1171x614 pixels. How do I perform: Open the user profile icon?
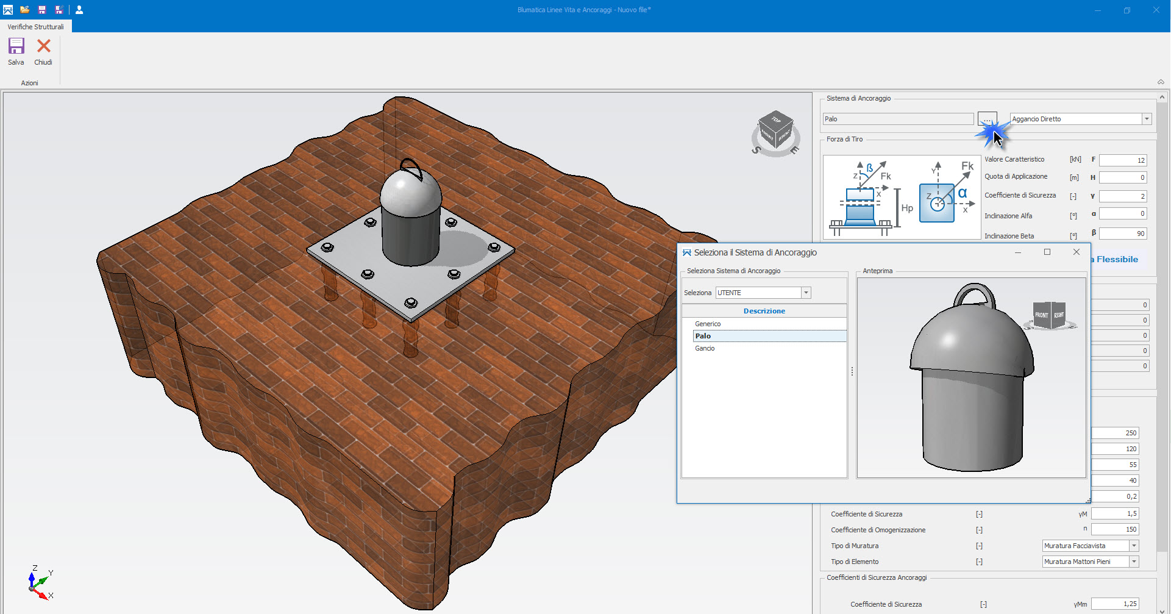pyautogui.click(x=79, y=10)
